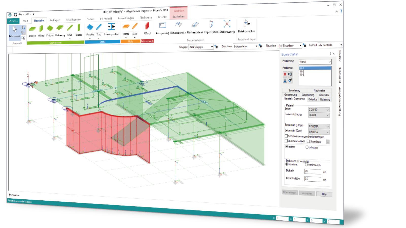The height and width of the screenshot is (228, 406).
Task: Open the MicroFe application menu button
Action: [13, 21]
